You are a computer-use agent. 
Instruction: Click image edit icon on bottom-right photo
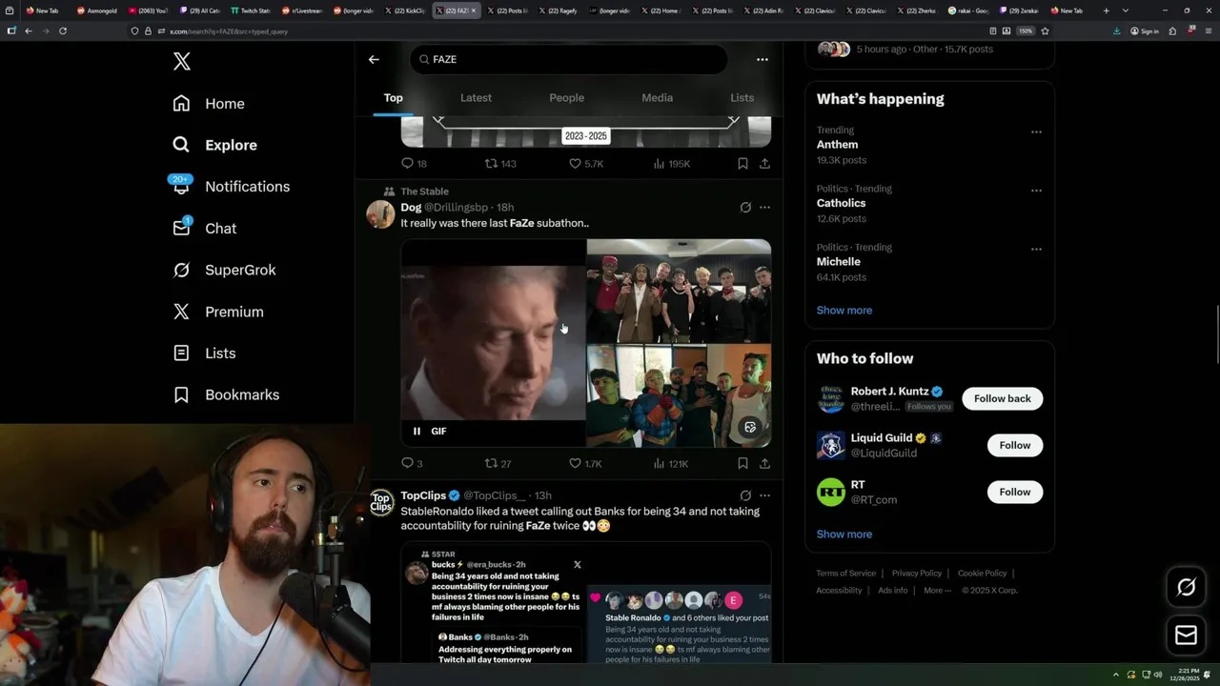tap(750, 428)
